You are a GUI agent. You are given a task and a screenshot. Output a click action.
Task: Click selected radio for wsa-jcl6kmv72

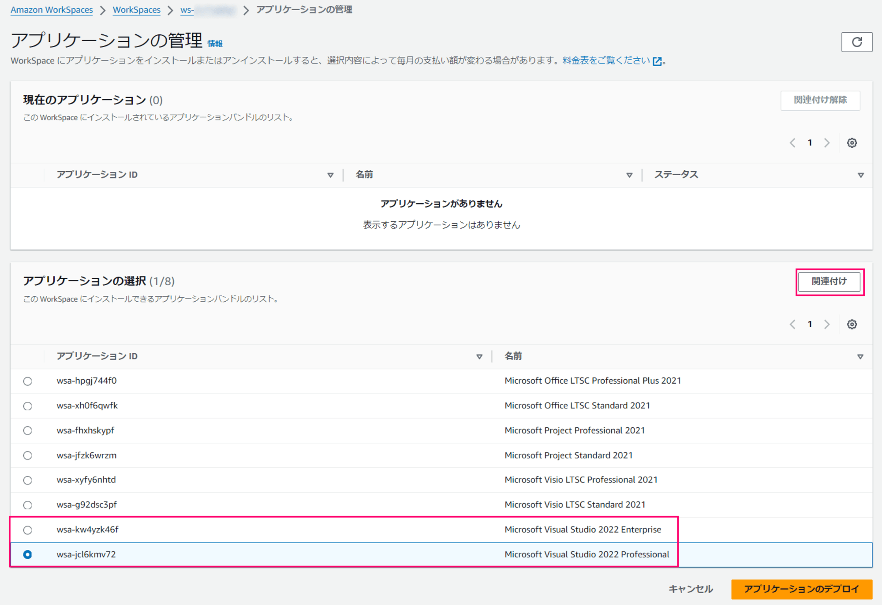(x=27, y=555)
